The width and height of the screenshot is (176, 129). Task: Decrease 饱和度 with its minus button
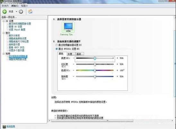pos(74,76)
